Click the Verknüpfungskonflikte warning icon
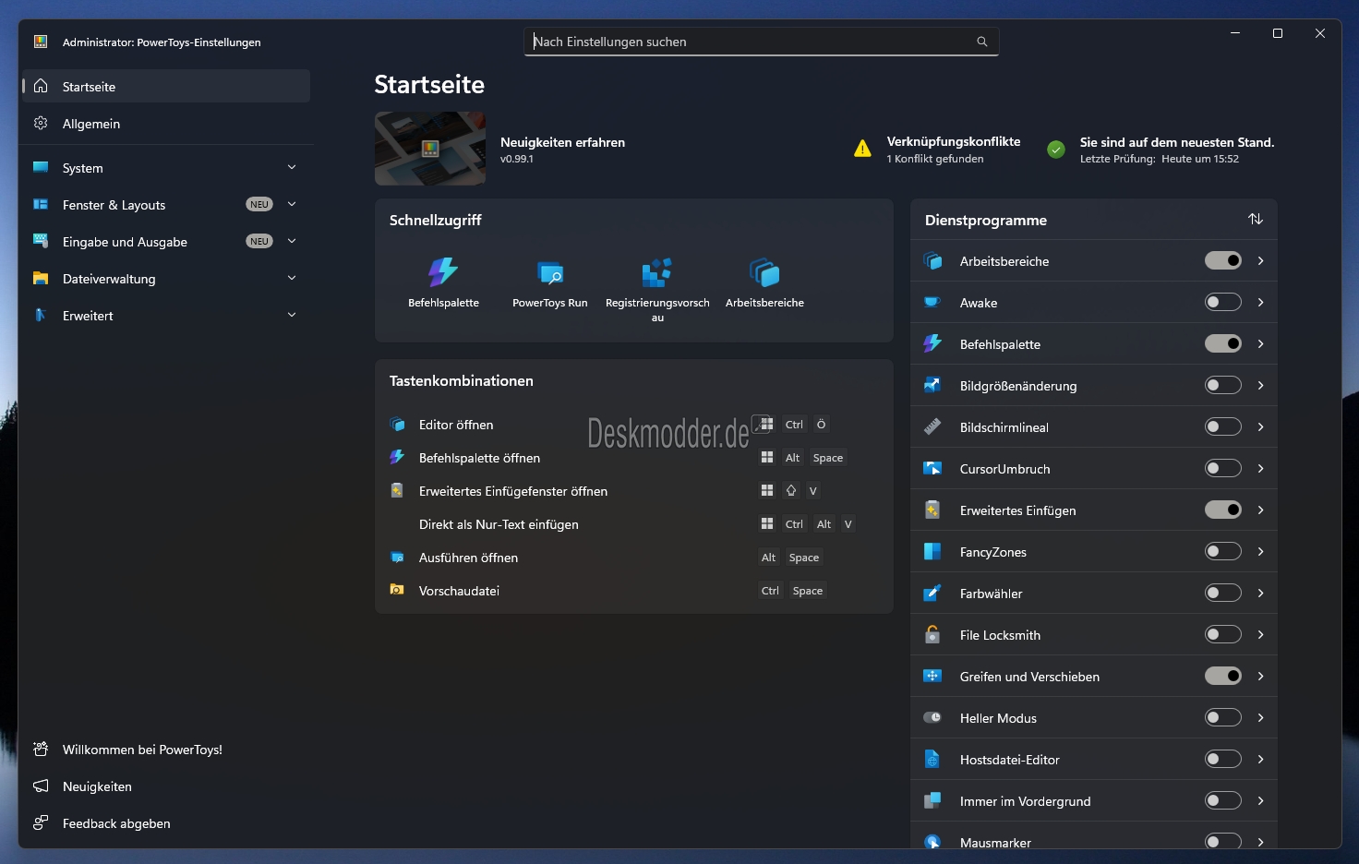The height and width of the screenshot is (864, 1359). point(862,149)
